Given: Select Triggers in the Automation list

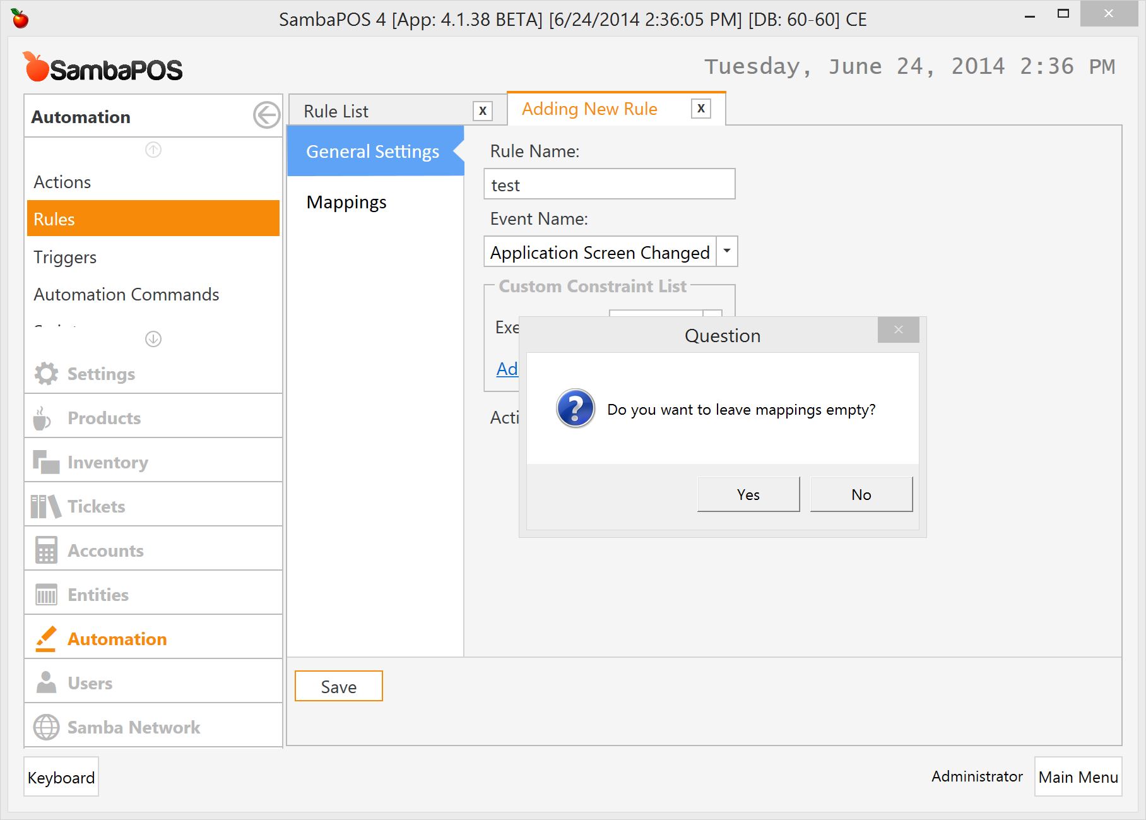Looking at the screenshot, I should pyautogui.click(x=65, y=258).
